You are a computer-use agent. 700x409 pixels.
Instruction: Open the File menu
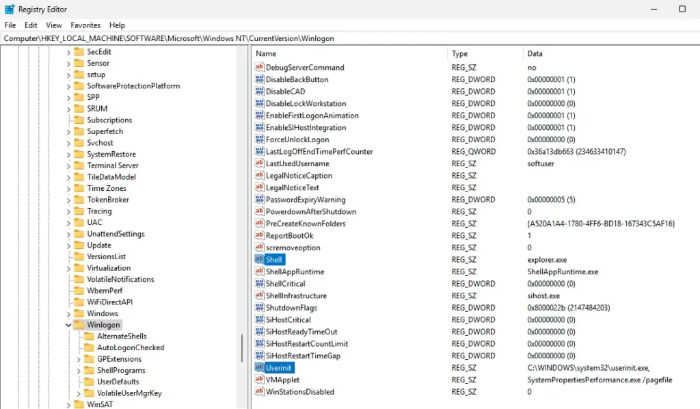[x=10, y=25]
